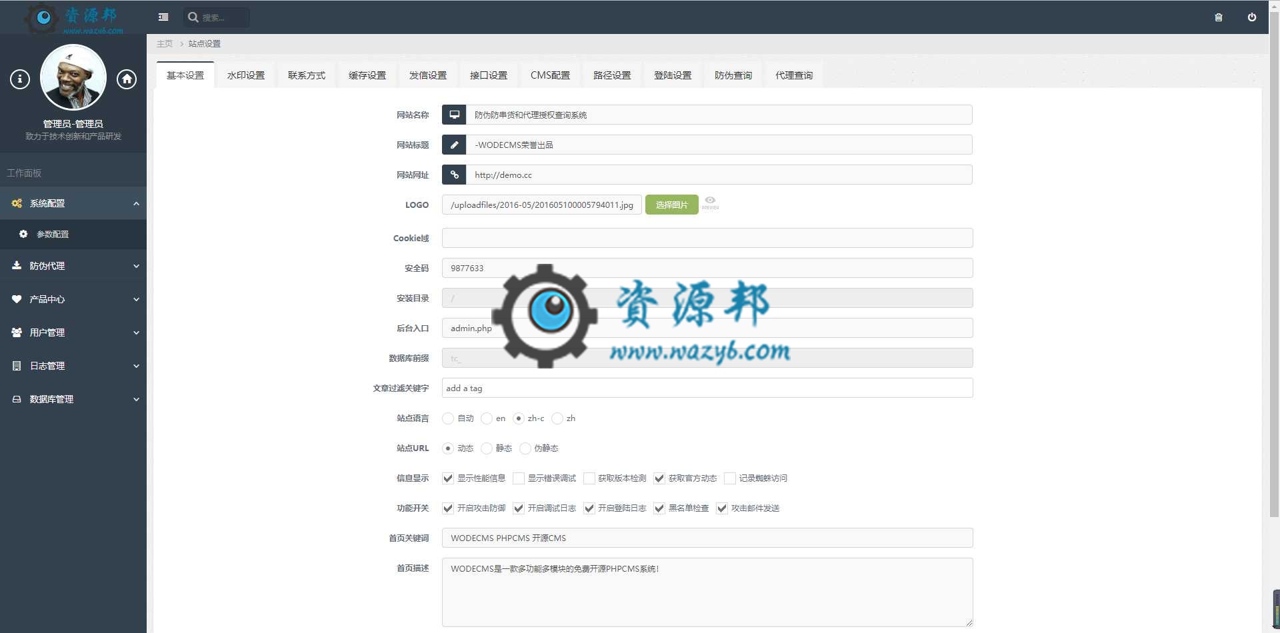
Task: Click the trash icon in top bar
Action: 1218,17
